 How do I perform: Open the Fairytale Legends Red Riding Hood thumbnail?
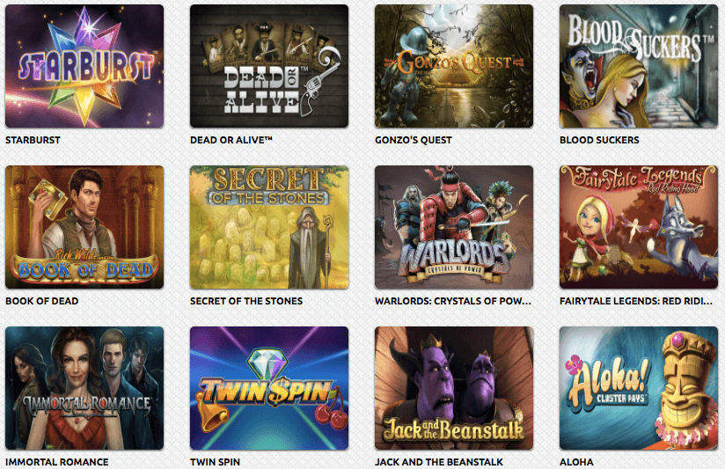click(639, 227)
